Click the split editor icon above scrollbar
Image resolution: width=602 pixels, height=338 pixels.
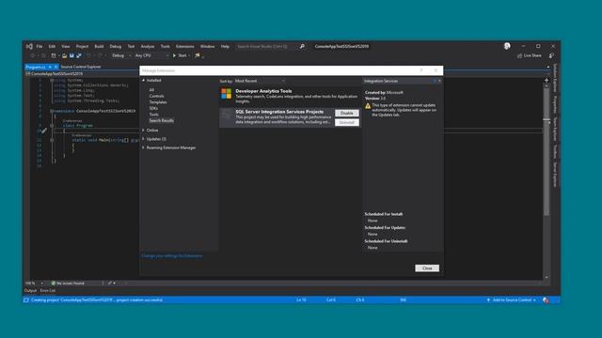[x=547, y=81]
